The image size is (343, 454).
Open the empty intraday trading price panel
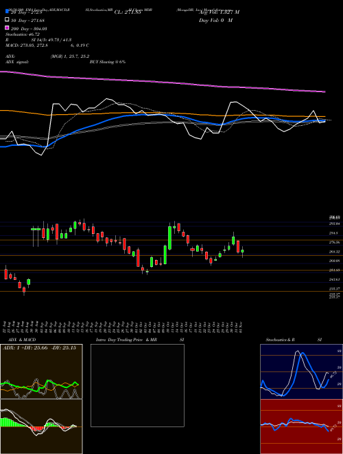point(137,385)
